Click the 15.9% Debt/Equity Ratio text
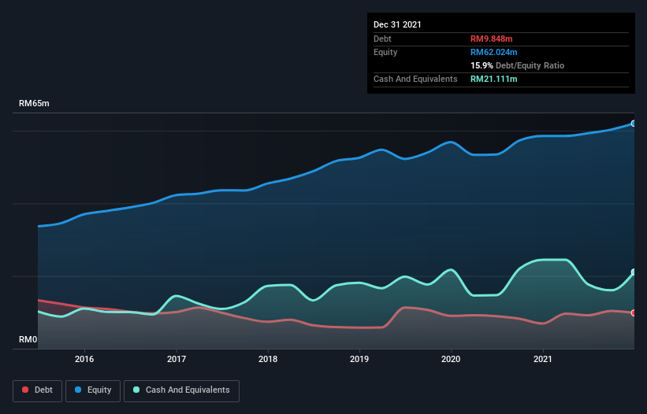The image size is (647, 414). (x=518, y=65)
